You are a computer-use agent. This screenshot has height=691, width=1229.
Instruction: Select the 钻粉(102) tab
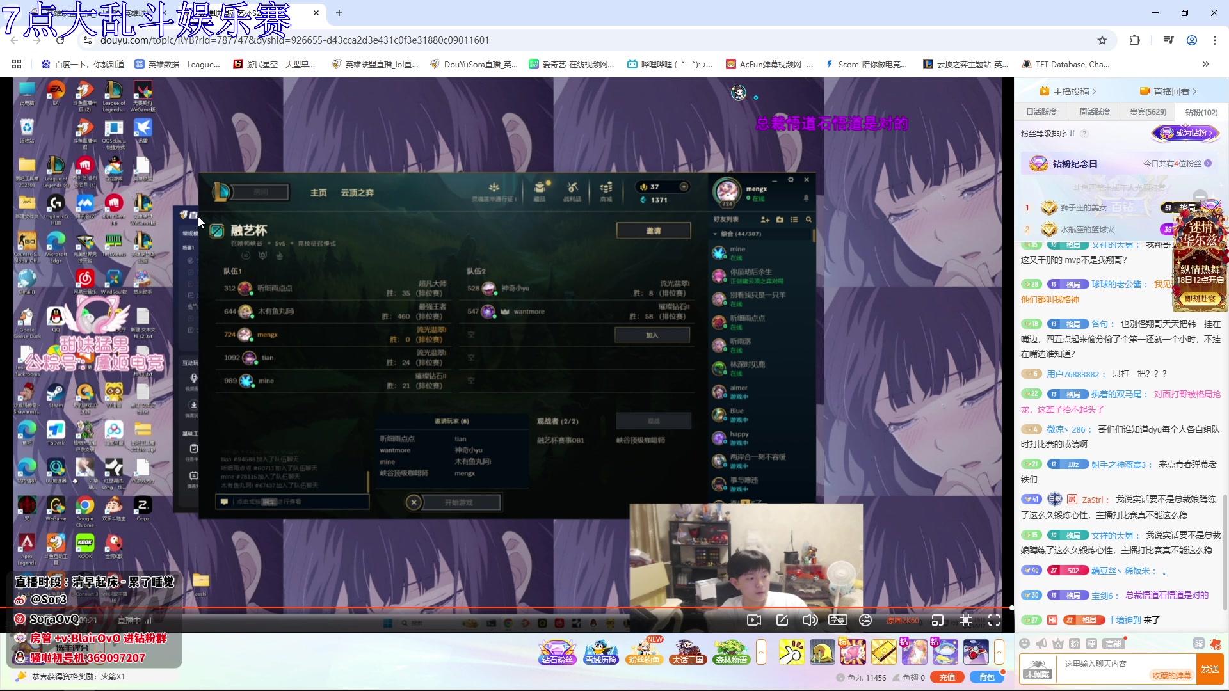point(1201,112)
